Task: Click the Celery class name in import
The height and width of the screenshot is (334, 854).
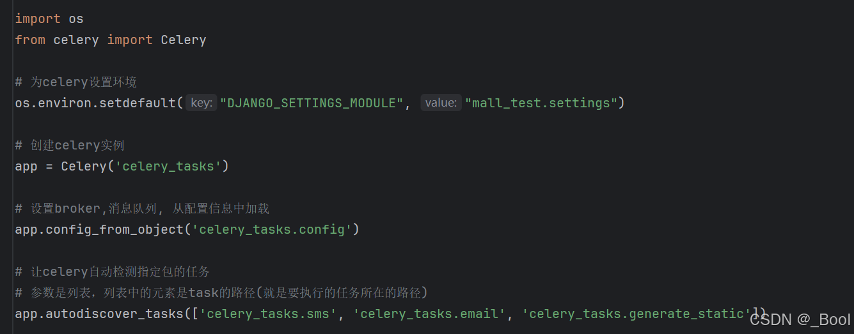Action: (183, 40)
